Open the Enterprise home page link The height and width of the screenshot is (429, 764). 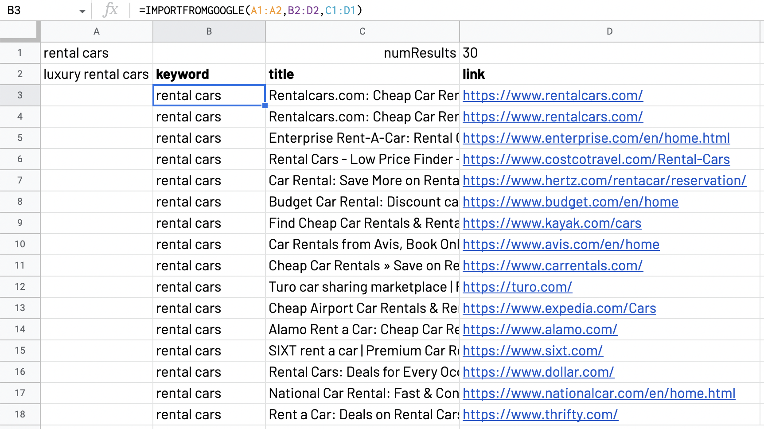tap(596, 138)
